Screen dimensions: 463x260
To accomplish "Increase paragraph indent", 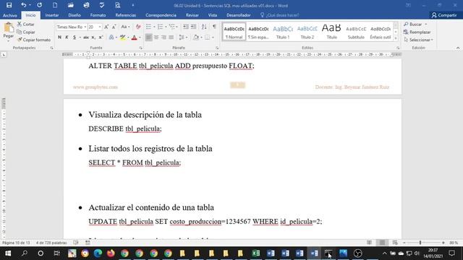I will point(193,27).
